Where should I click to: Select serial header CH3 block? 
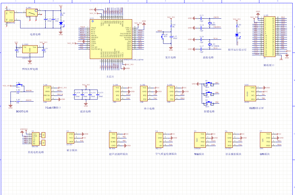171,93
